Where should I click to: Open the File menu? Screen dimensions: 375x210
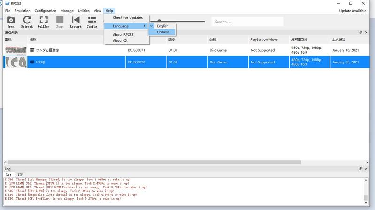[8, 11]
